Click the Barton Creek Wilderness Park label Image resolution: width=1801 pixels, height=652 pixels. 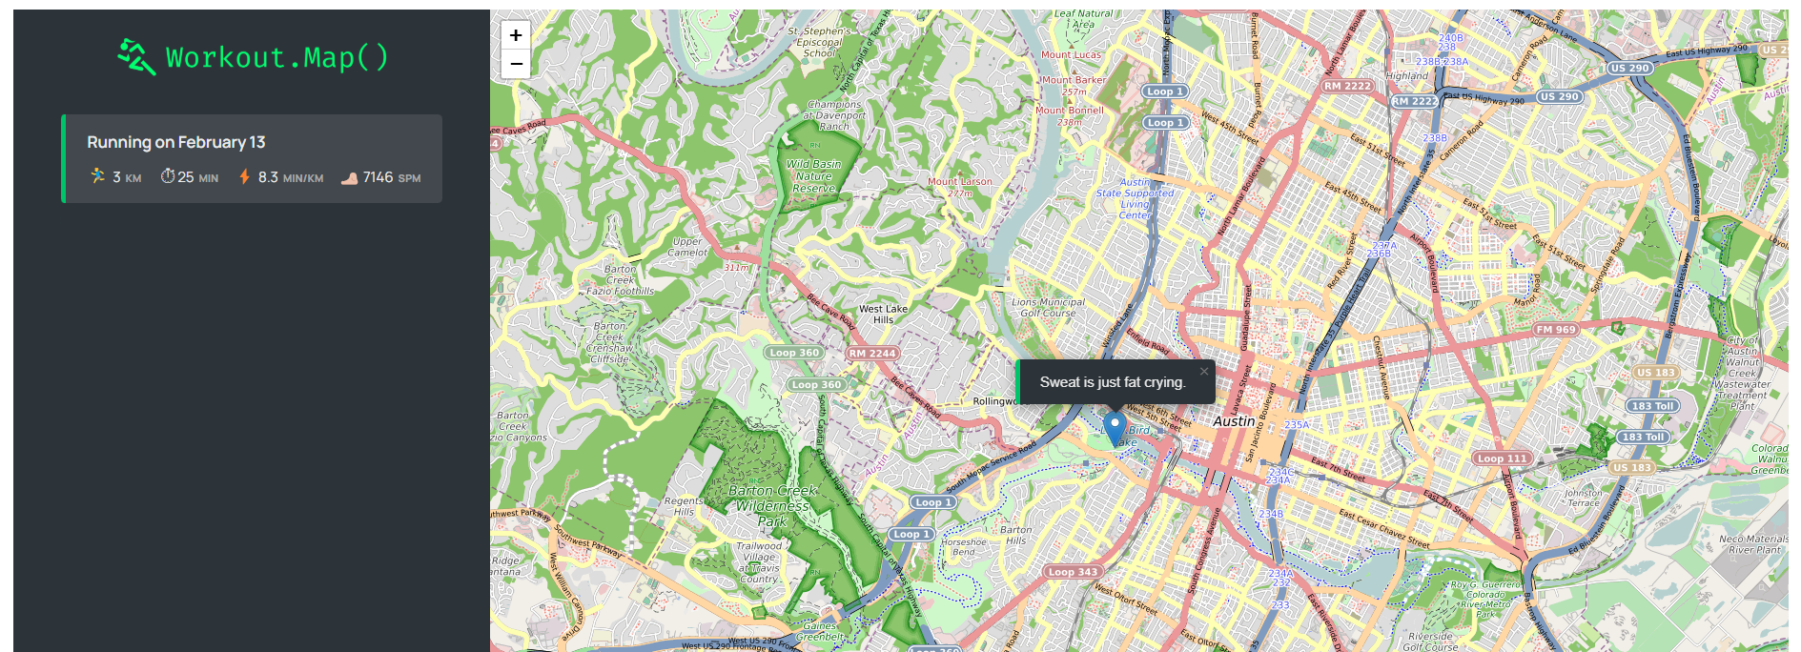tap(772, 505)
